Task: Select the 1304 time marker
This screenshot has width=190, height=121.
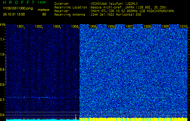Action: tap(75, 27)
